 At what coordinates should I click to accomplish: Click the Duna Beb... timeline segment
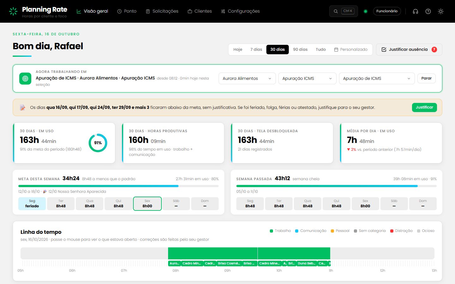pyautogui.click(x=307, y=263)
